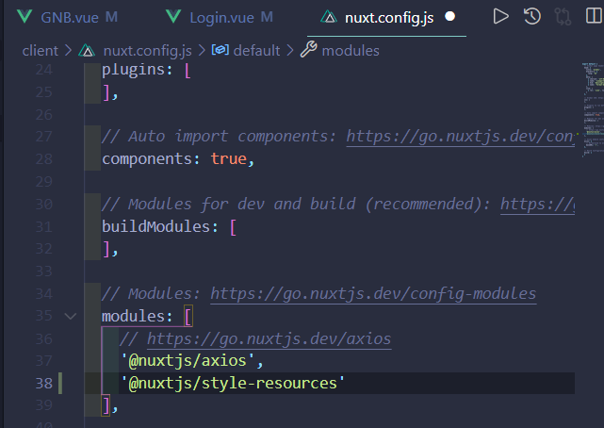The image size is (604, 428).
Task: Open the link in the Modules for dev comment
Action: click(x=537, y=205)
